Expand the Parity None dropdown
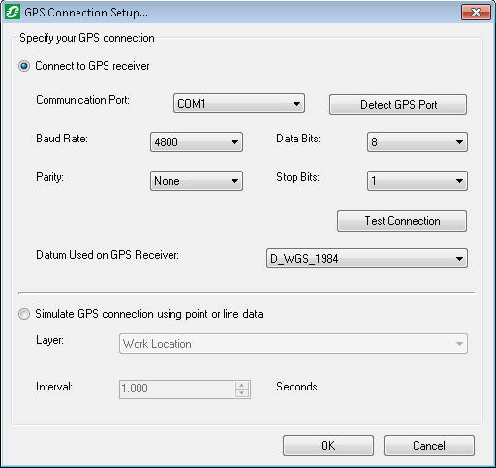Viewport: 496px width, 468px height. tap(197, 181)
